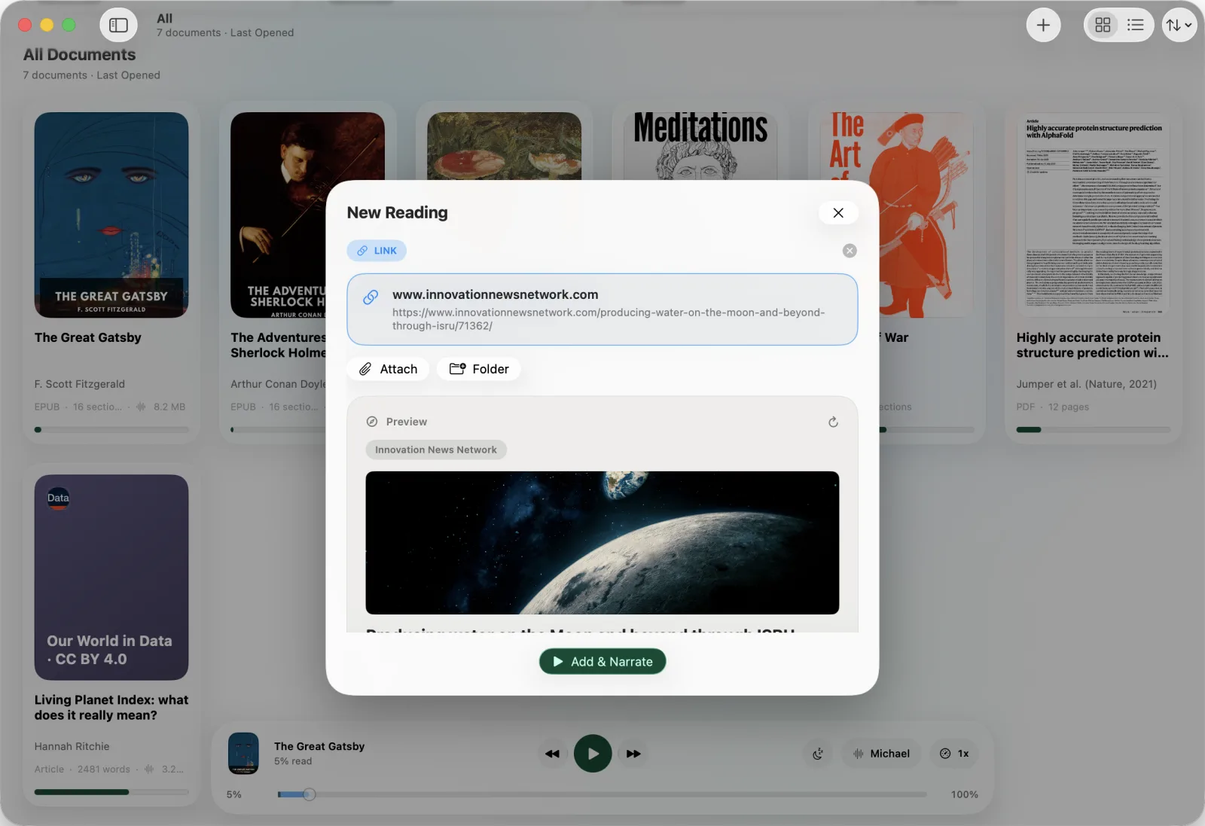Switch to grid view layout
1205x826 pixels.
(1103, 25)
